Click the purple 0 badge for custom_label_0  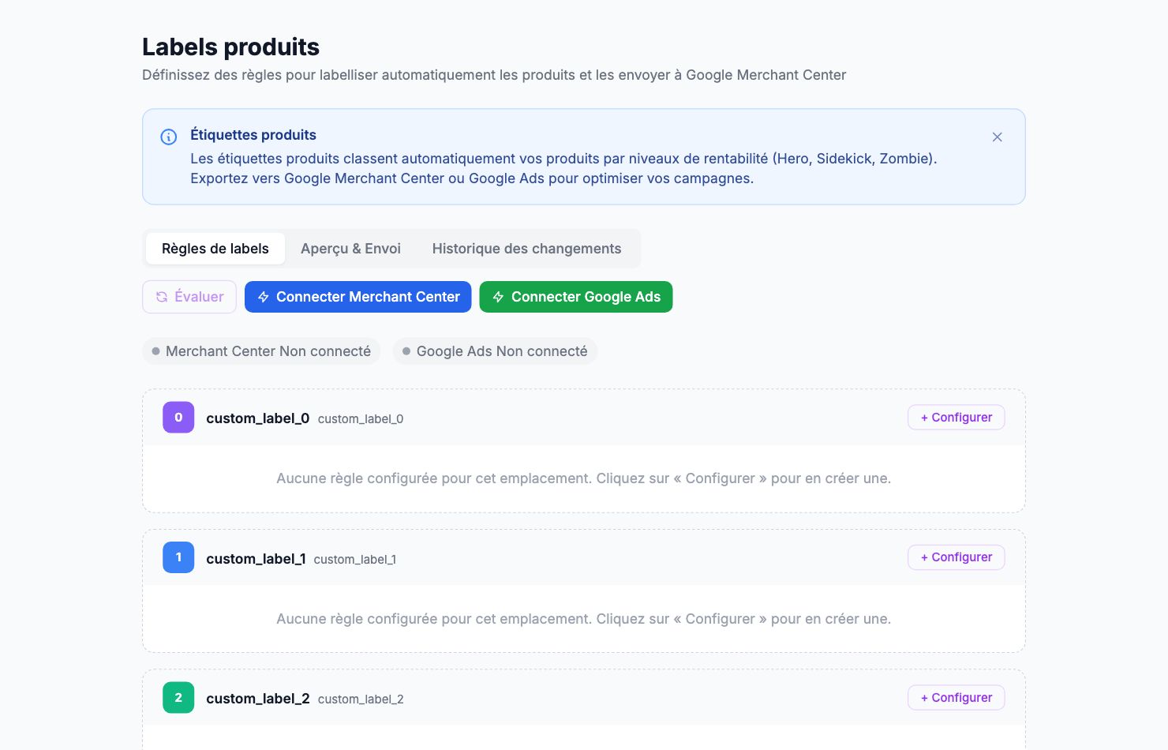178,418
